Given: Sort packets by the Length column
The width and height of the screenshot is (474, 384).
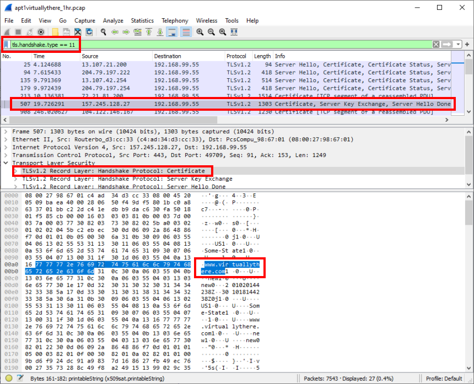Looking at the screenshot, I should click(x=262, y=56).
